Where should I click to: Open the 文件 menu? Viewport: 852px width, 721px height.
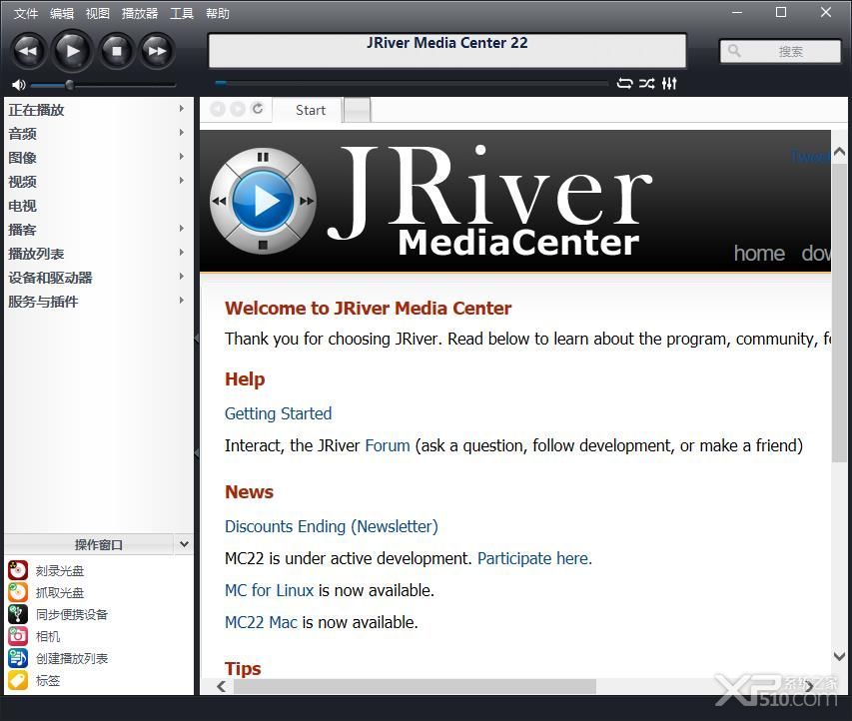tap(26, 13)
